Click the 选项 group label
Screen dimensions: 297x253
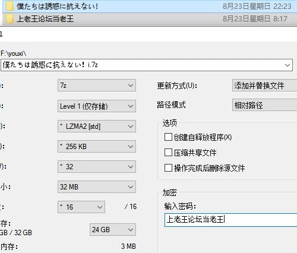pyautogui.click(x=169, y=123)
